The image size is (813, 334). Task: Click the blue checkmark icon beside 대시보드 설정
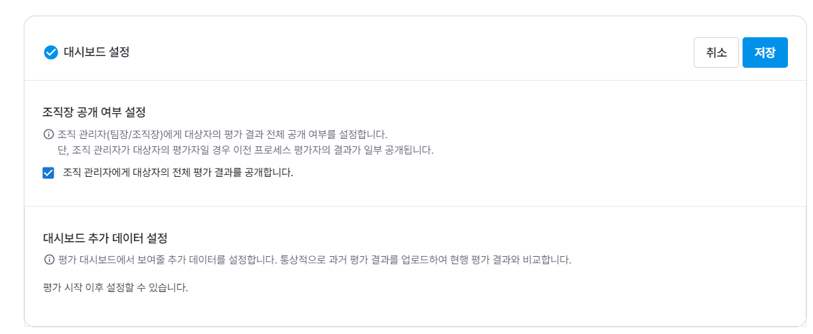(51, 53)
